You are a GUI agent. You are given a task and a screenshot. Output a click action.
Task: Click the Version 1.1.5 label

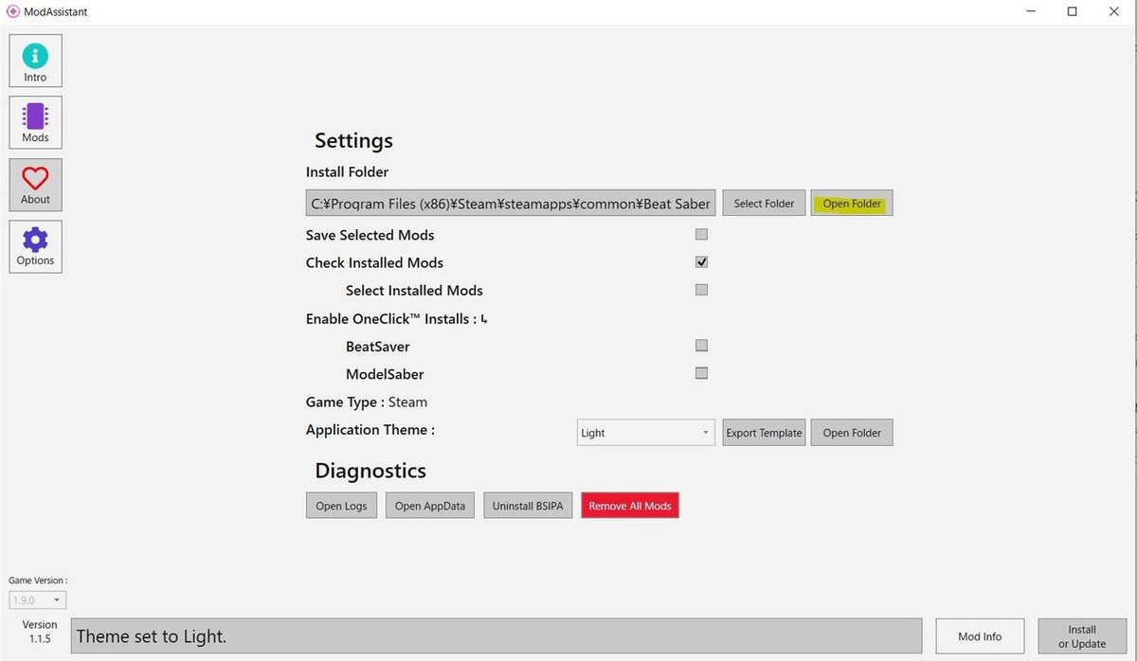coord(40,632)
